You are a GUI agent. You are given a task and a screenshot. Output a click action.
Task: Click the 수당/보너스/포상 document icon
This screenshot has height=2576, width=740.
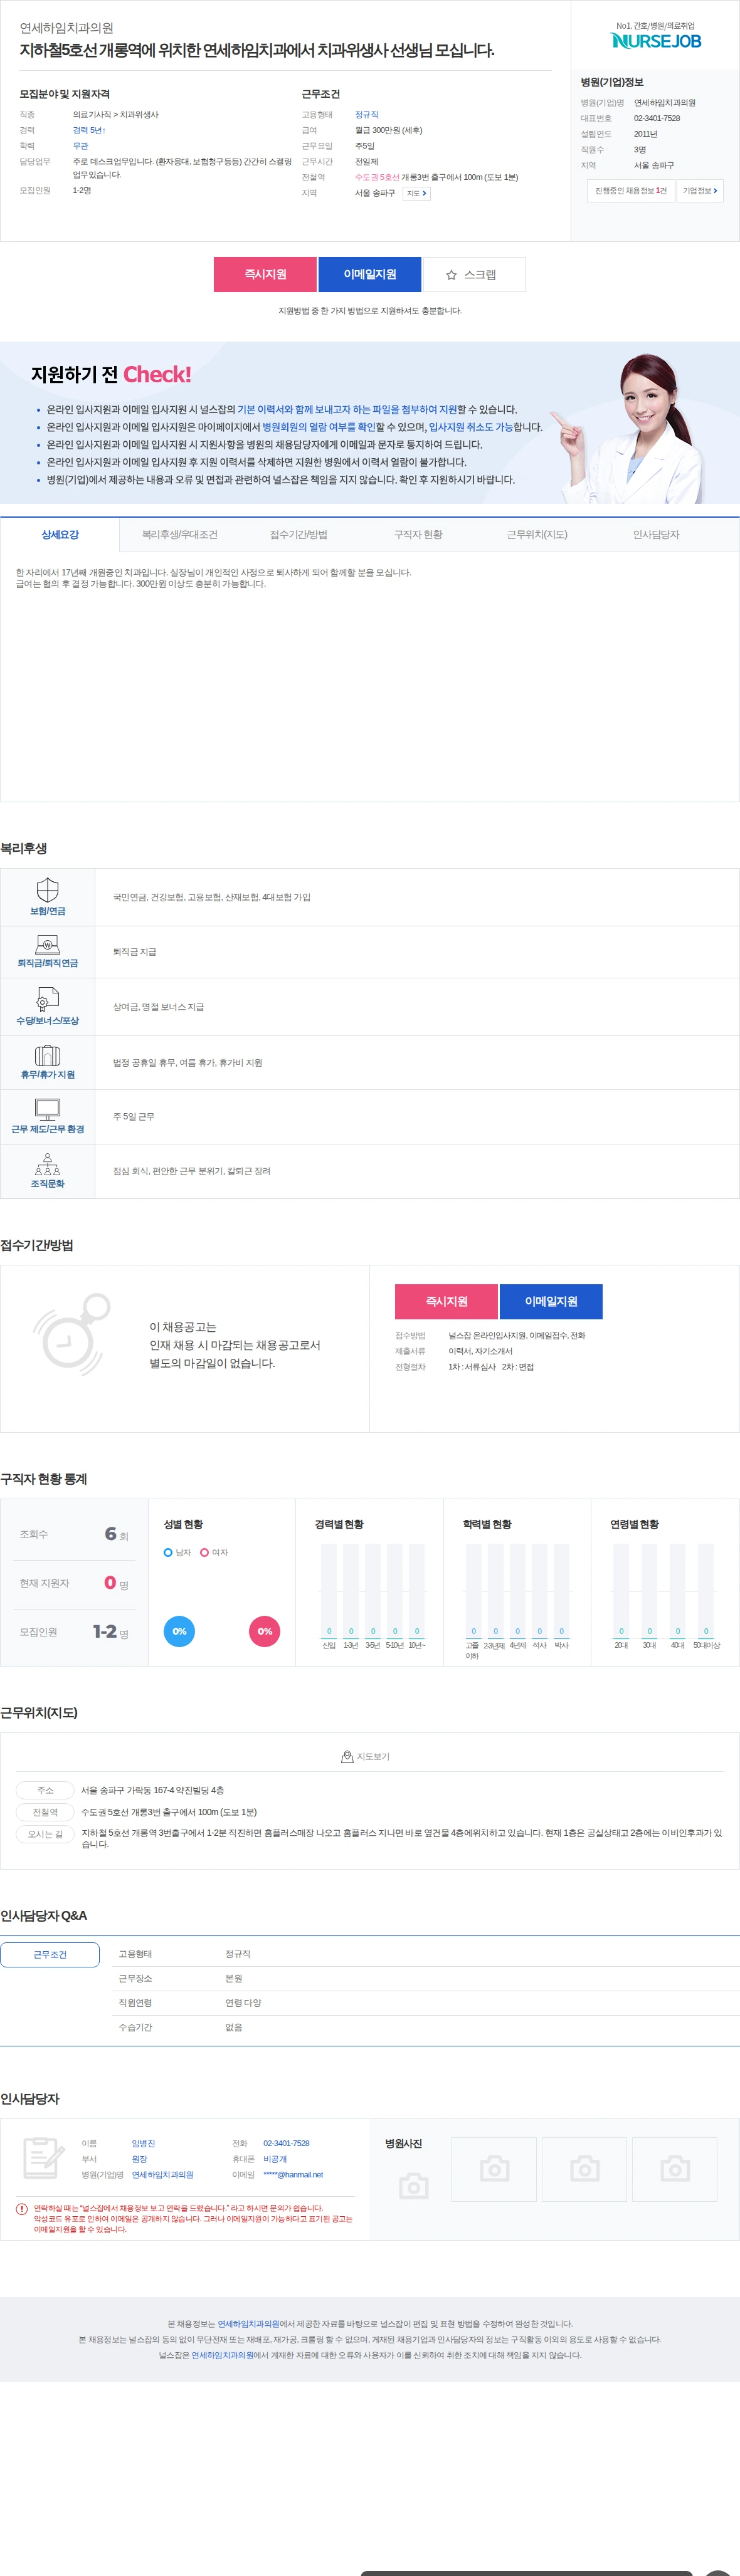click(x=47, y=999)
